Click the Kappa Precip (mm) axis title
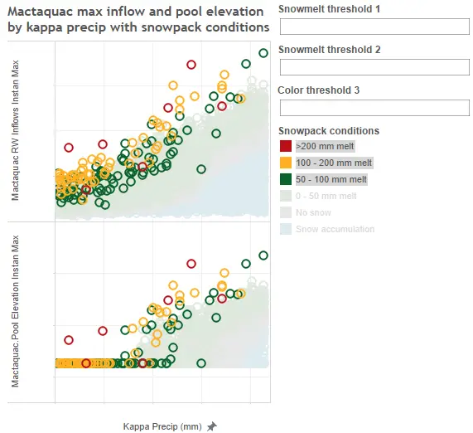 coord(162,426)
